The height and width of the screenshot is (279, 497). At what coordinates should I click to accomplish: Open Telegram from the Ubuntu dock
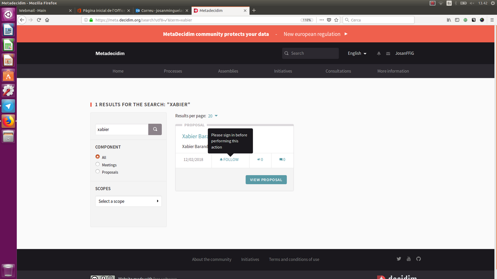click(x=8, y=106)
